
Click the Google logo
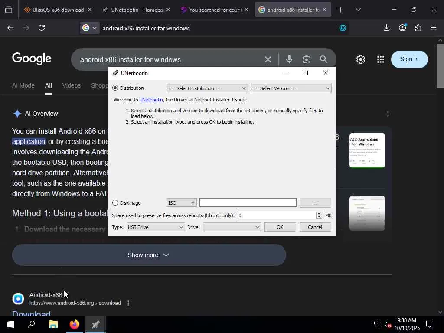click(32, 59)
